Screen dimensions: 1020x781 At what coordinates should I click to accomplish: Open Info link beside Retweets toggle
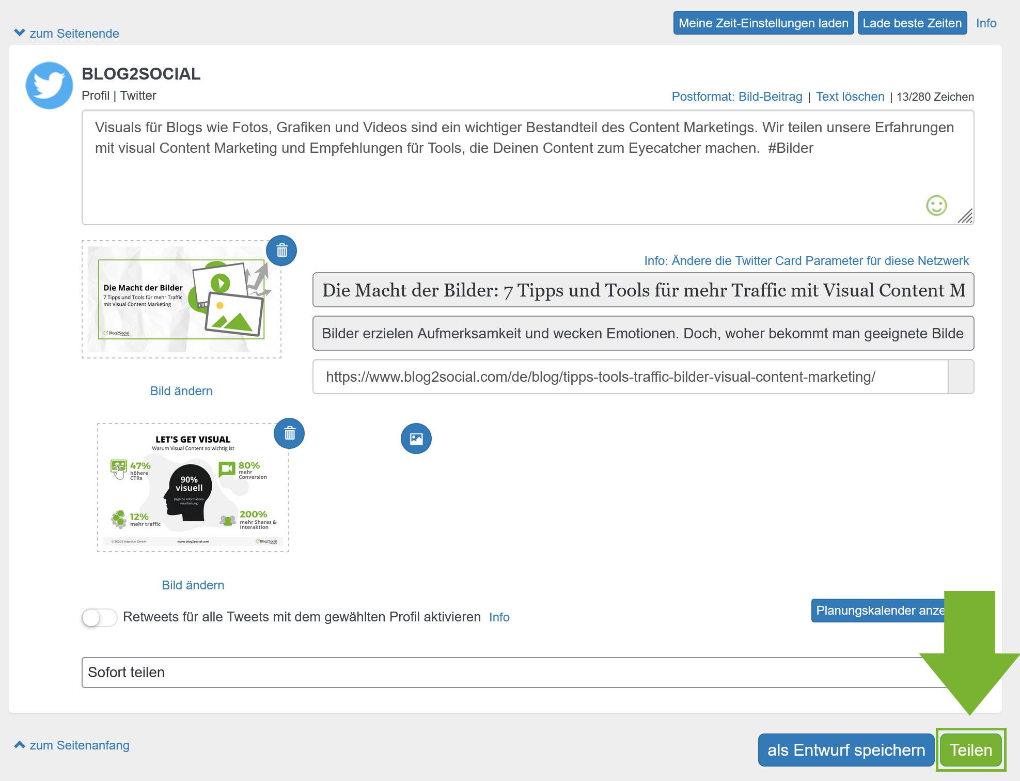[x=499, y=617]
